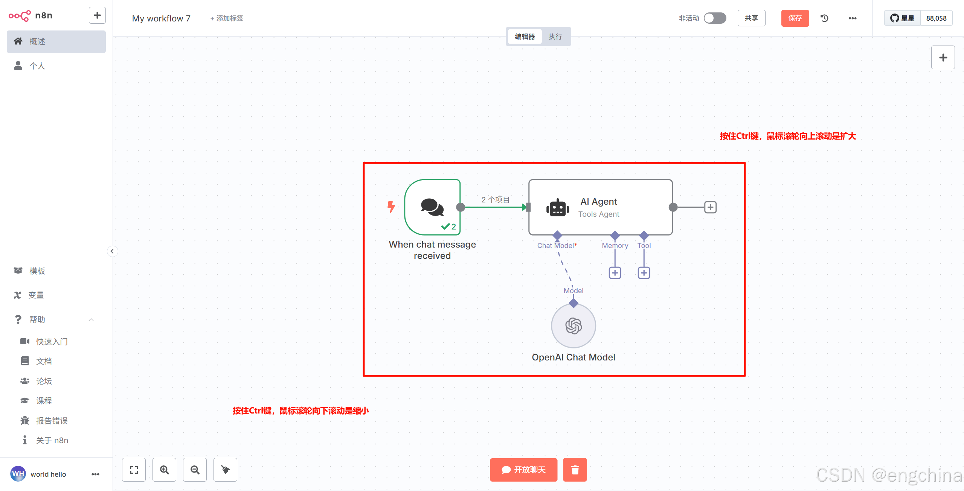The image size is (964, 491).
Task: Click the fit-to-view canvas icon
Action: tap(134, 470)
